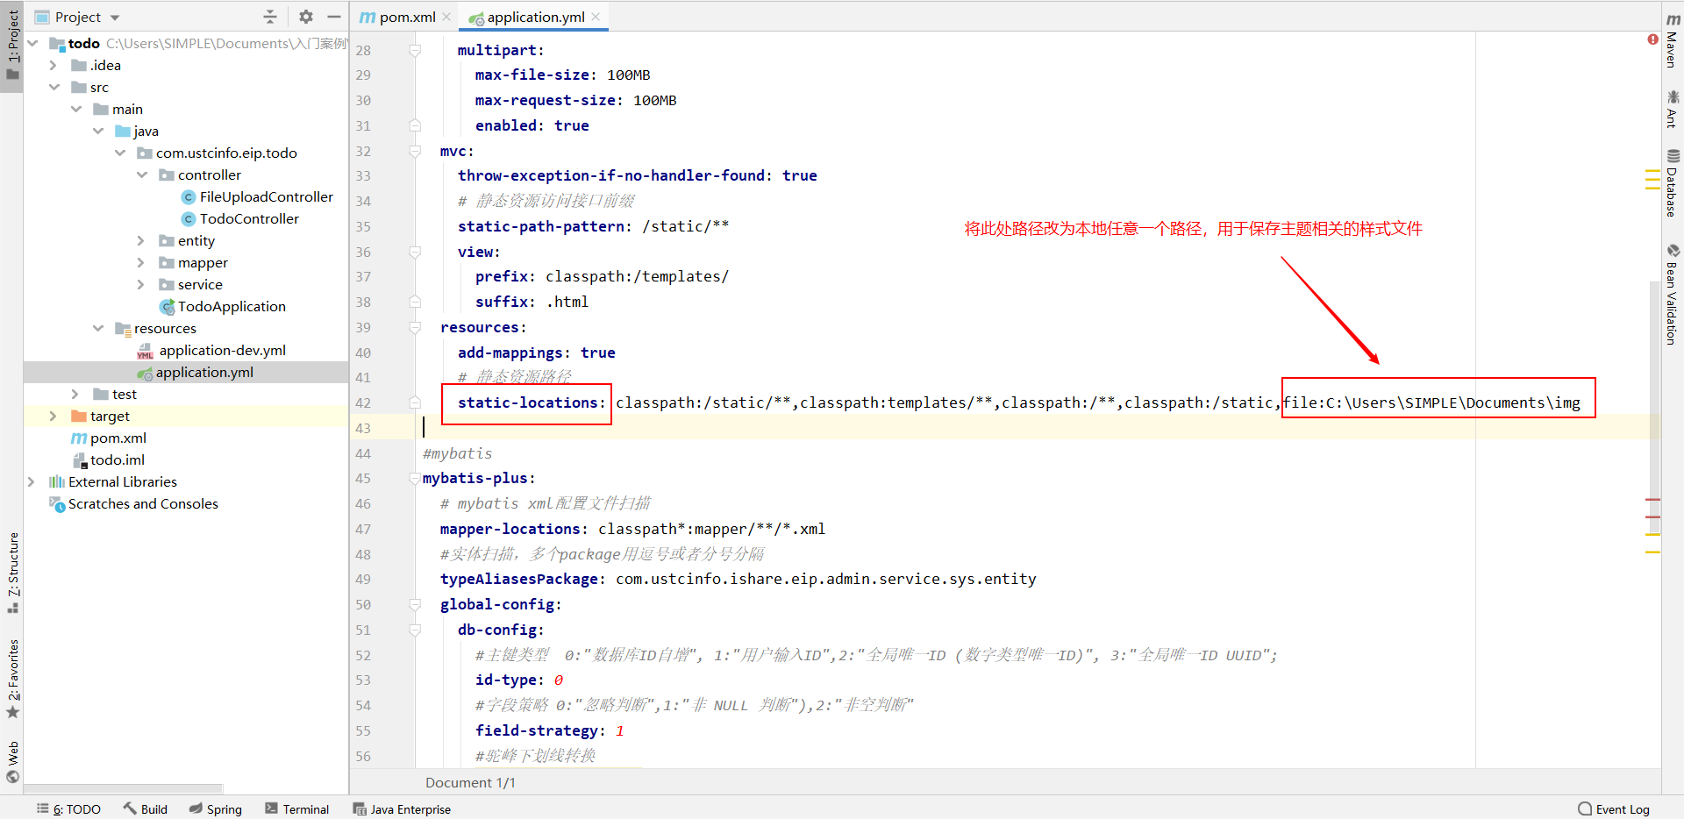Select TodoController class in tree
The image size is (1684, 819).
coord(249,218)
